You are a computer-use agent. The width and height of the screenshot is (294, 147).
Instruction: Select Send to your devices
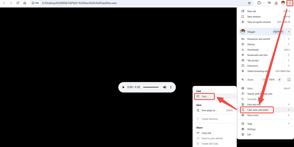215,139
